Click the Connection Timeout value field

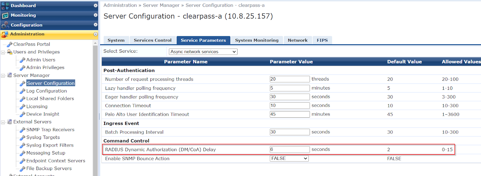click(290, 105)
